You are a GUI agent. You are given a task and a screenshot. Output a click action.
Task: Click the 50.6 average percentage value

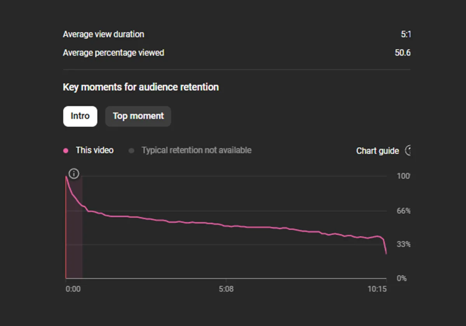tap(403, 52)
